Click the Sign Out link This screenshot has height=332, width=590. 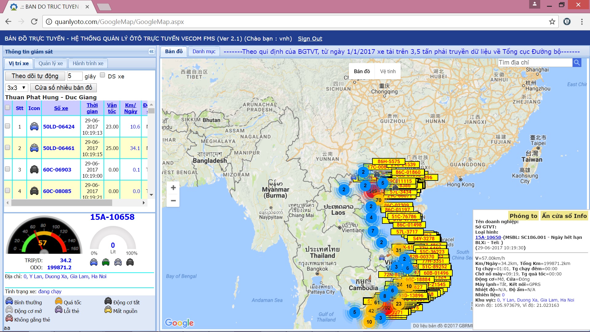click(310, 39)
